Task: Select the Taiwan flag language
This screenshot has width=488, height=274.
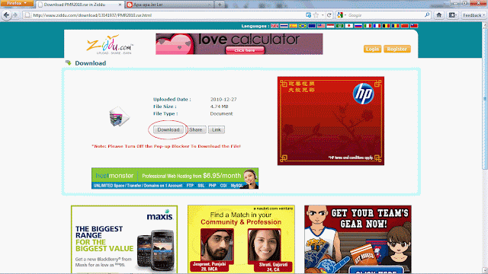Action: coord(414,26)
